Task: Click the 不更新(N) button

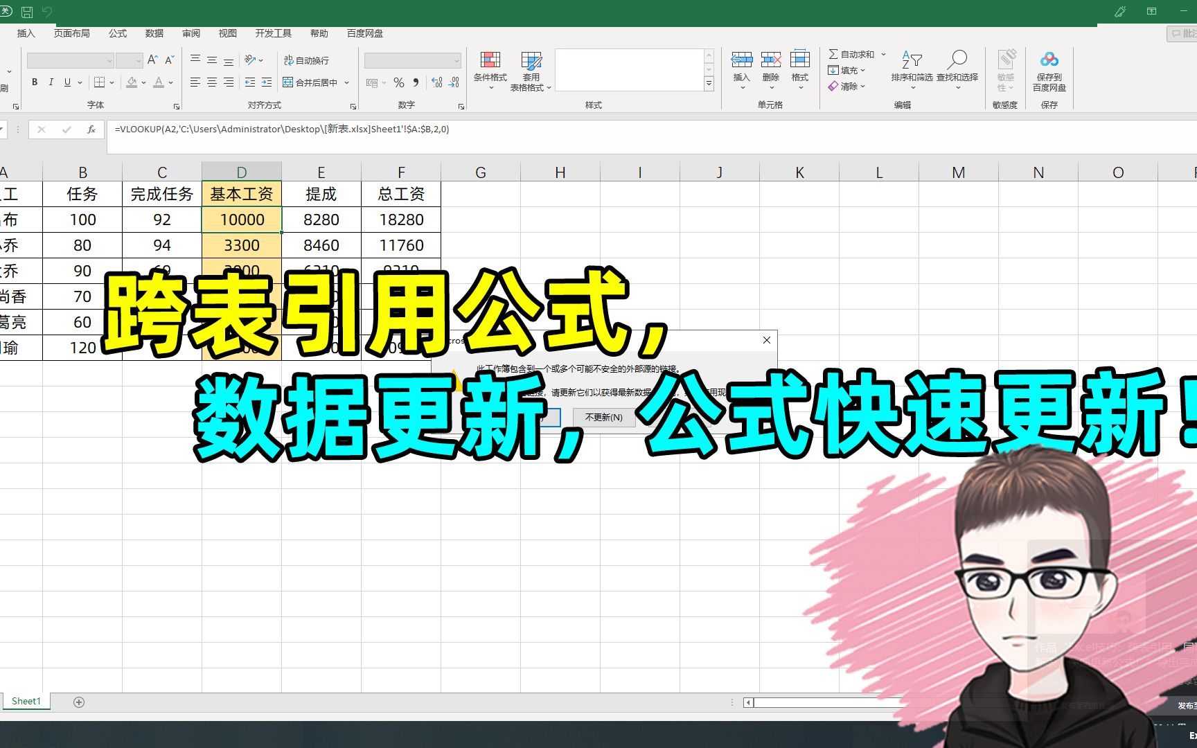Action: [x=603, y=418]
